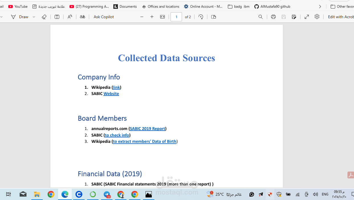The width and height of the screenshot is (354, 200).
Task: Open Windows Task View
Action: coord(9,194)
